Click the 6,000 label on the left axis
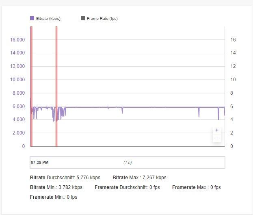253x215 pixels. [x=19, y=106]
